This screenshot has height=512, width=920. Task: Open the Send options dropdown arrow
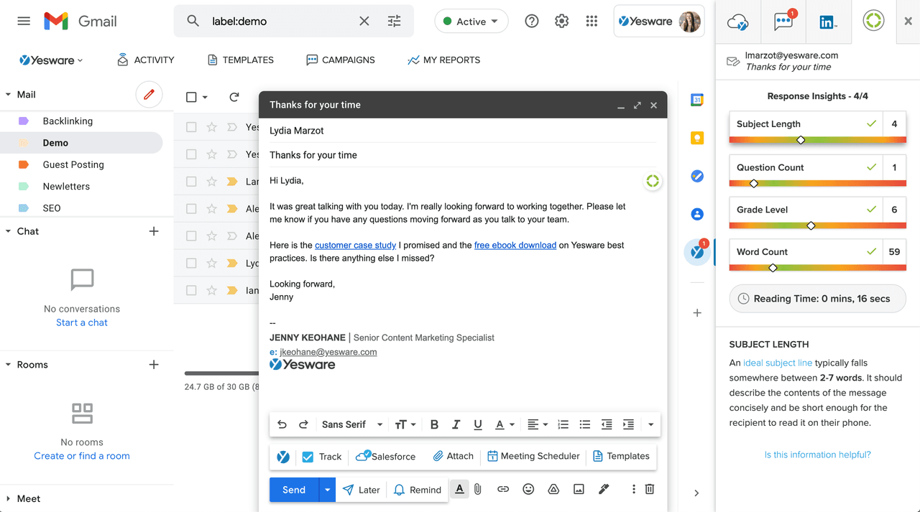(327, 489)
